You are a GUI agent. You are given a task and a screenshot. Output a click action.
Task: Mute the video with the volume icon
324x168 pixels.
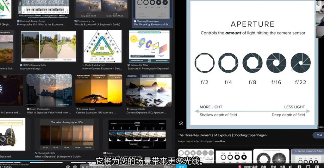[290, 166]
